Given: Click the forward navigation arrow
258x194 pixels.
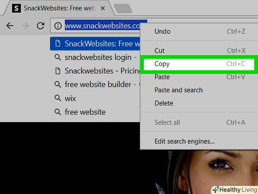Looking at the screenshot, I should (25, 26).
